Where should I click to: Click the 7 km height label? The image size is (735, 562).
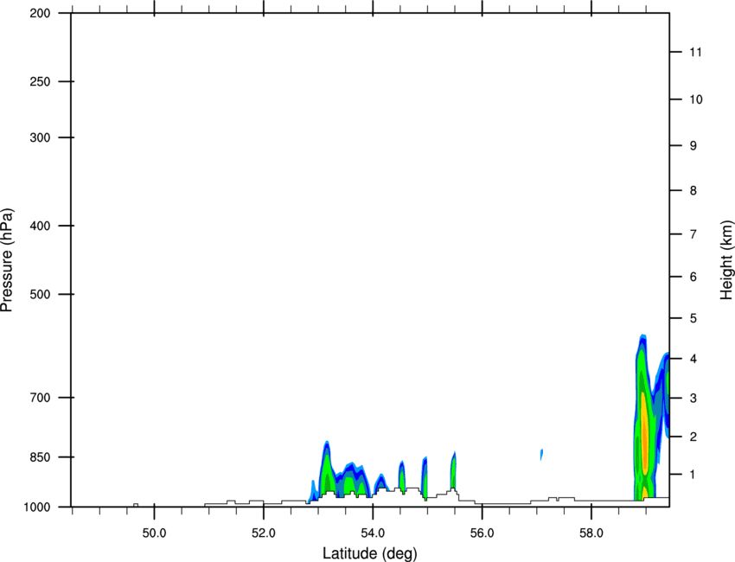[693, 234]
